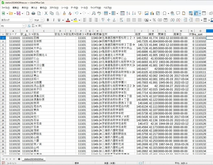Apply the red font color
This screenshot has width=213, height=165.
click(68, 20)
